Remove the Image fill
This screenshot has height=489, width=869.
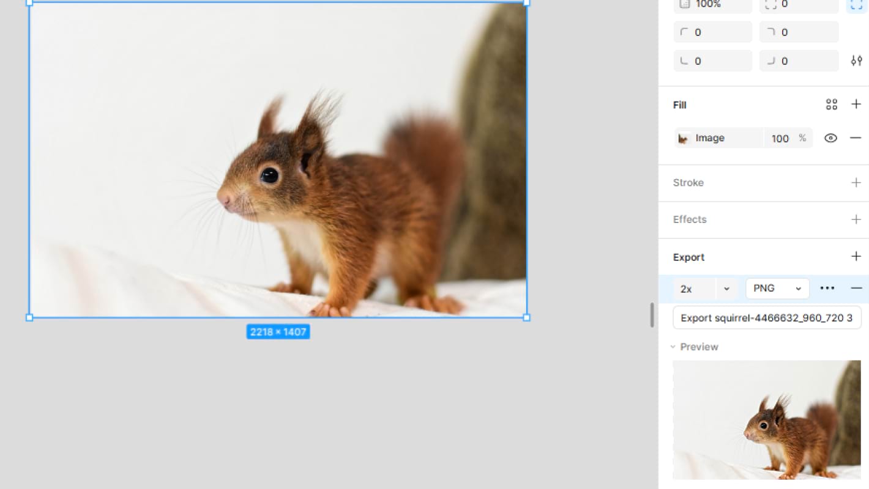pos(856,138)
